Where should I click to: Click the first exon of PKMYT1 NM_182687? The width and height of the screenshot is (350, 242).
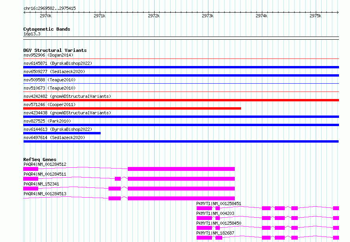pos(204,238)
